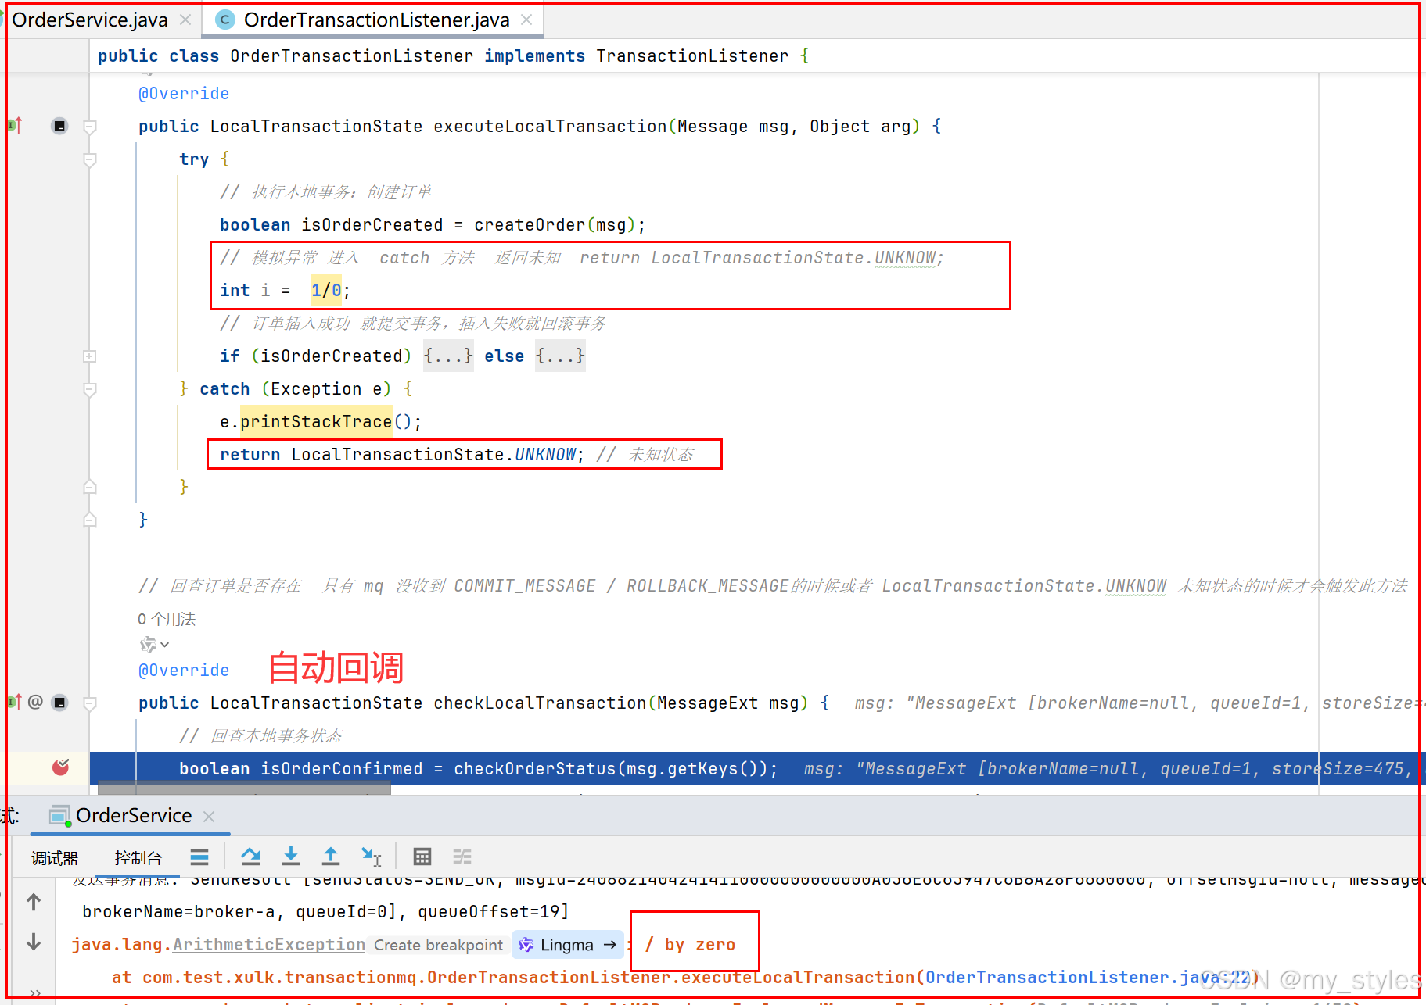Click TransactionListener interface name in class header
1426x1005 pixels.
pos(692,55)
